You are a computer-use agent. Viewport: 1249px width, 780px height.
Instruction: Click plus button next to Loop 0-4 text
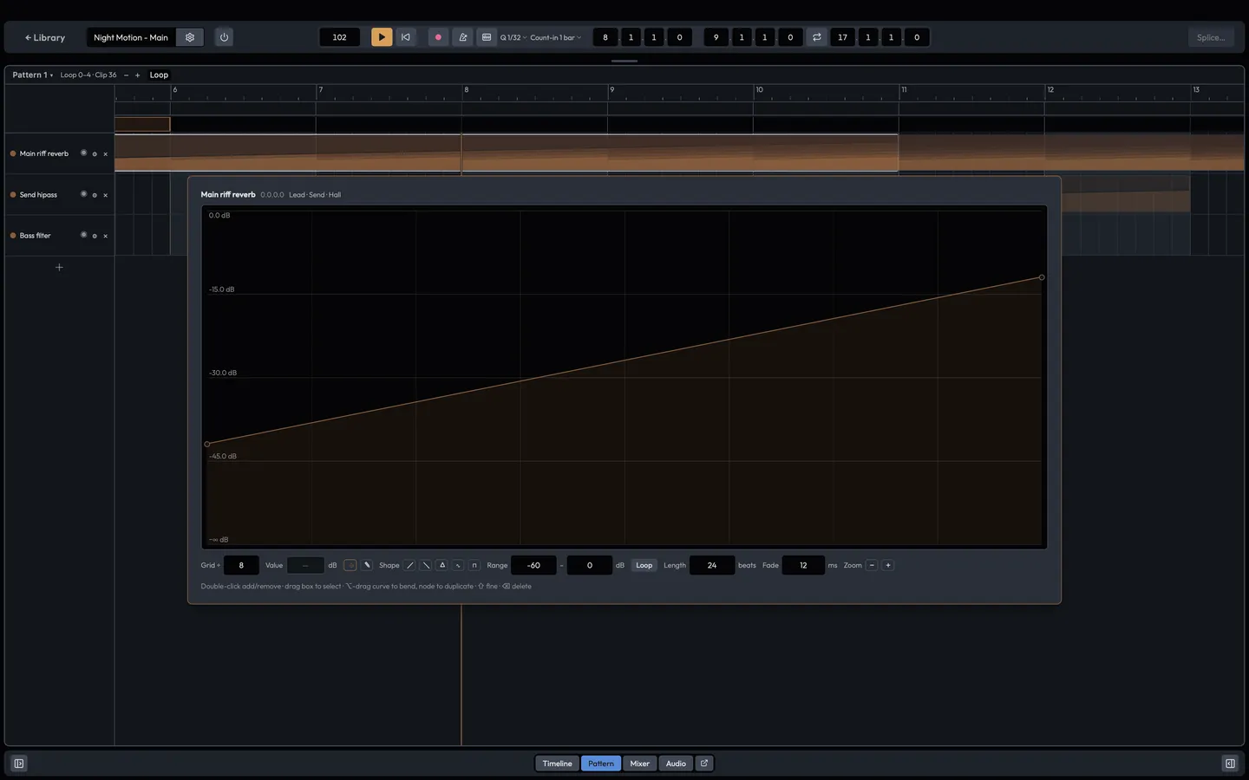tap(137, 75)
